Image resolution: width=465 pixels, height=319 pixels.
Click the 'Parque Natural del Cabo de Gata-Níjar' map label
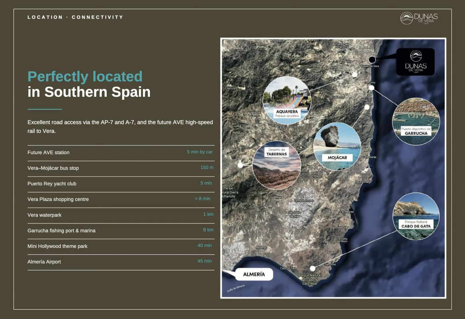point(310,279)
